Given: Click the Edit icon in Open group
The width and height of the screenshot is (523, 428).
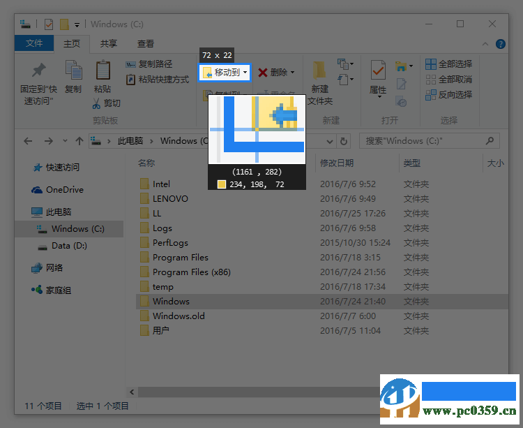Looking at the screenshot, I should click(x=401, y=84).
